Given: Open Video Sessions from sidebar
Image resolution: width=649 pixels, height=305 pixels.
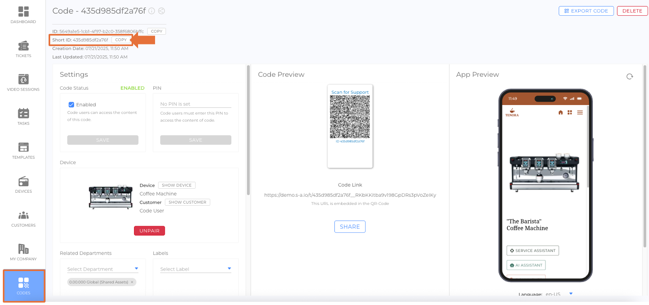Looking at the screenshot, I should (23, 82).
